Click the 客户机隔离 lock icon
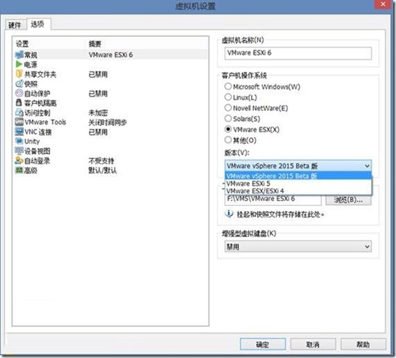 [19, 103]
